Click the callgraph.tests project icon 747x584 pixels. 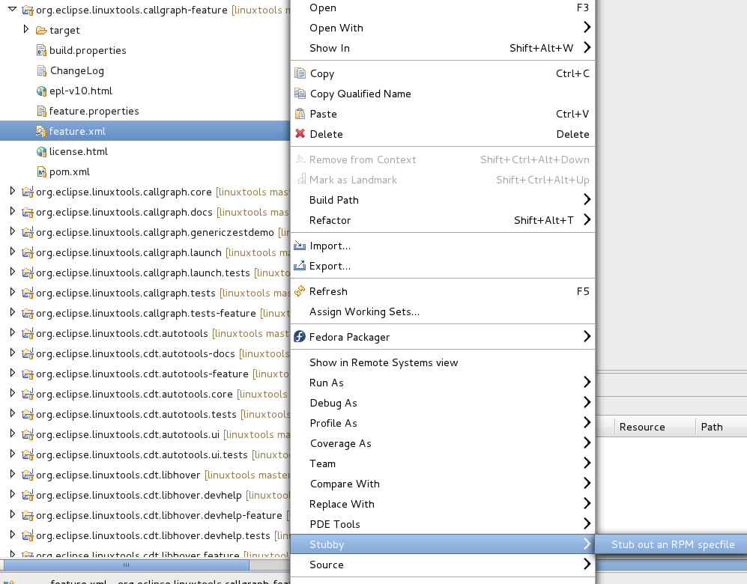28,293
